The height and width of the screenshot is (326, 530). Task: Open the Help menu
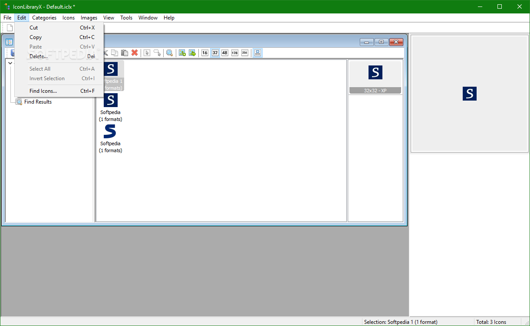(x=169, y=18)
